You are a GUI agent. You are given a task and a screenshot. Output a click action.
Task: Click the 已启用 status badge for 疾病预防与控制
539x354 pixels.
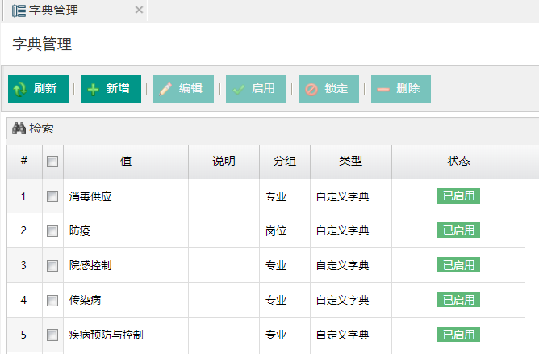(x=458, y=334)
